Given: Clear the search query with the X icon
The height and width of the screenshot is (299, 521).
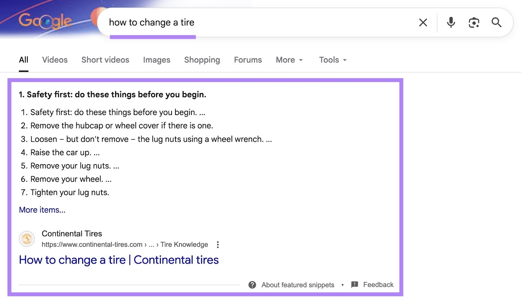Looking at the screenshot, I should point(423,22).
